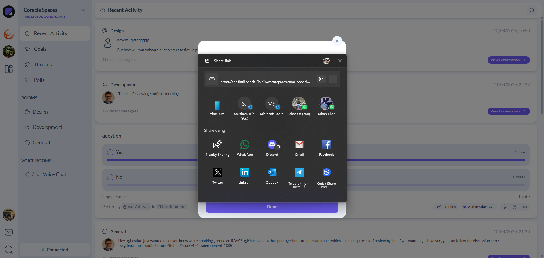Screen dimensions: 544x258
Task: Open the General room
Action: pyautogui.click(x=55, y=143)
